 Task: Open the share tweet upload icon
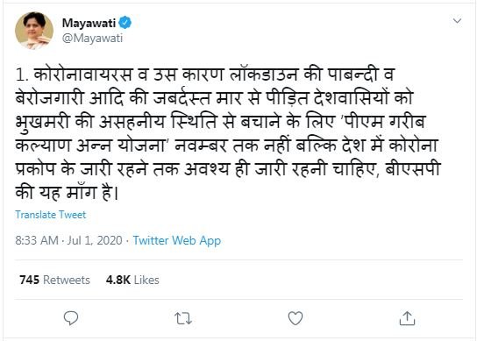pos(407,318)
